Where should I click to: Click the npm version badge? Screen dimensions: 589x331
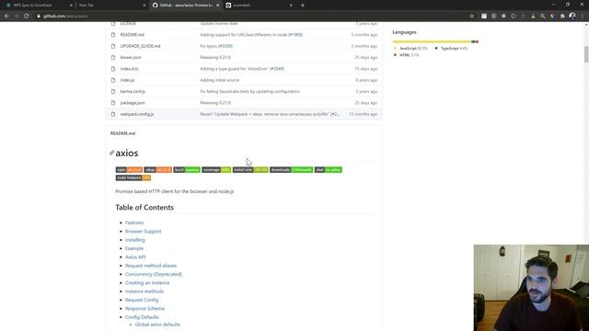[129, 170]
